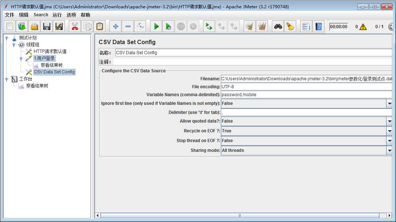Screen dimensions: 396x222
Task: Click the Variable Names field
Action: pos(306,95)
